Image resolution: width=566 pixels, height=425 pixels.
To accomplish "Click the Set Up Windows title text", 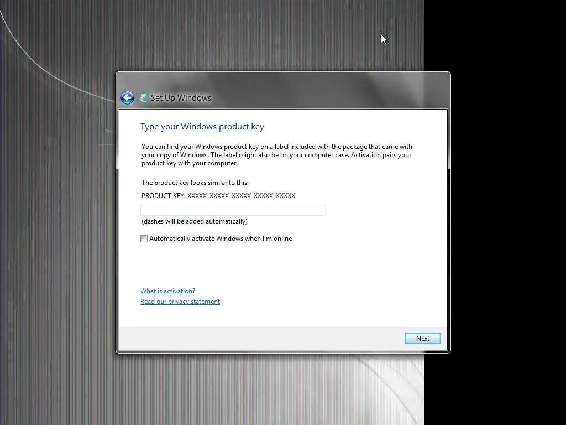I will point(181,97).
